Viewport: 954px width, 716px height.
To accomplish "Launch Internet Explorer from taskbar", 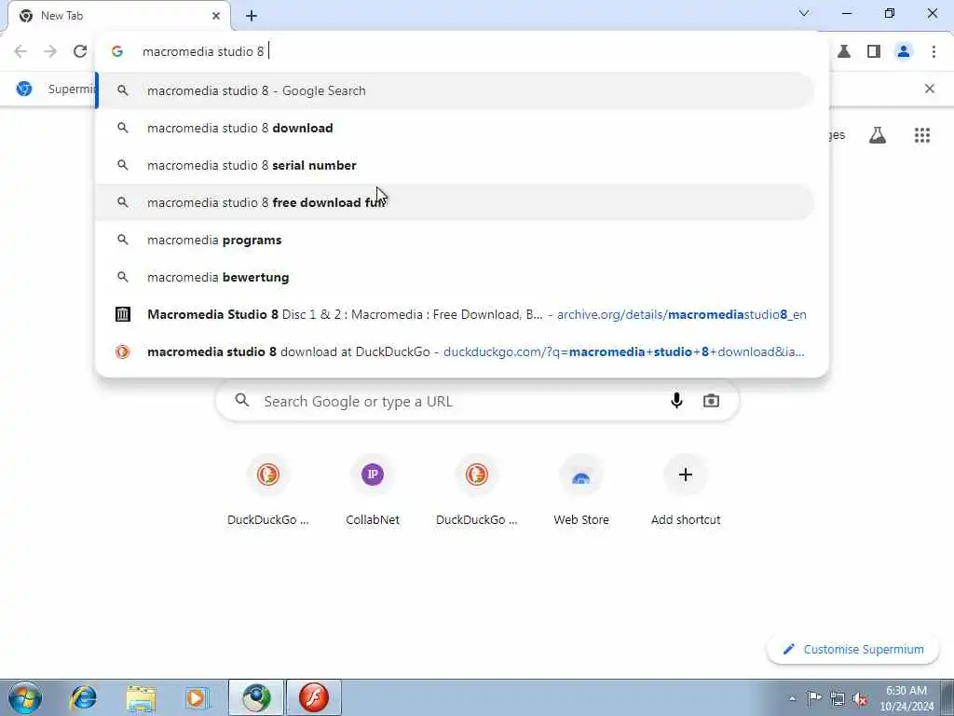I will [83, 697].
